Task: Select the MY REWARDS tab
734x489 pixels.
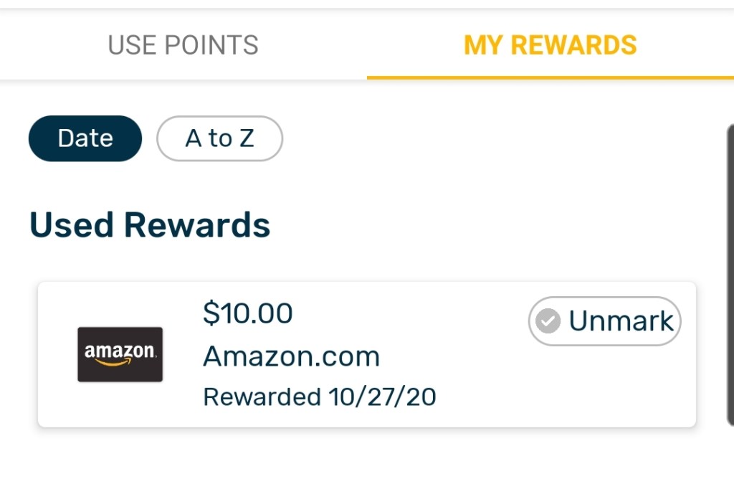Action: coord(550,45)
